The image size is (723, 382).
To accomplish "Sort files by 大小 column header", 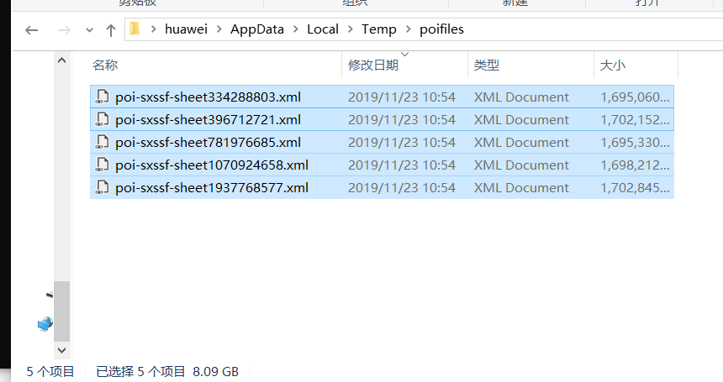I will tap(612, 65).
